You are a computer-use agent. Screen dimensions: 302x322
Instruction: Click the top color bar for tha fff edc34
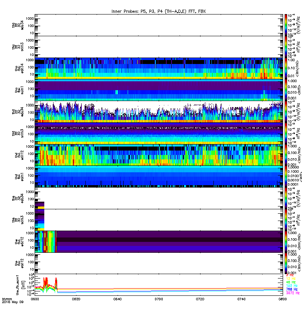[286, 24]
